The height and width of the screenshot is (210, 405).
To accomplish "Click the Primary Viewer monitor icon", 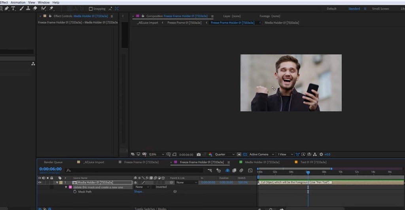I will (138, 154).
